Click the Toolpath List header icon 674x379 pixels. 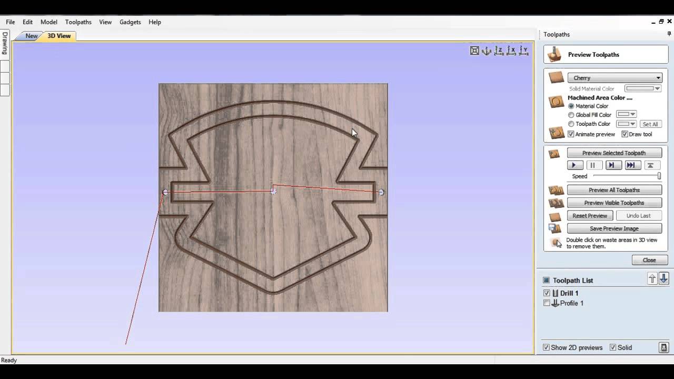click(547, 281)
